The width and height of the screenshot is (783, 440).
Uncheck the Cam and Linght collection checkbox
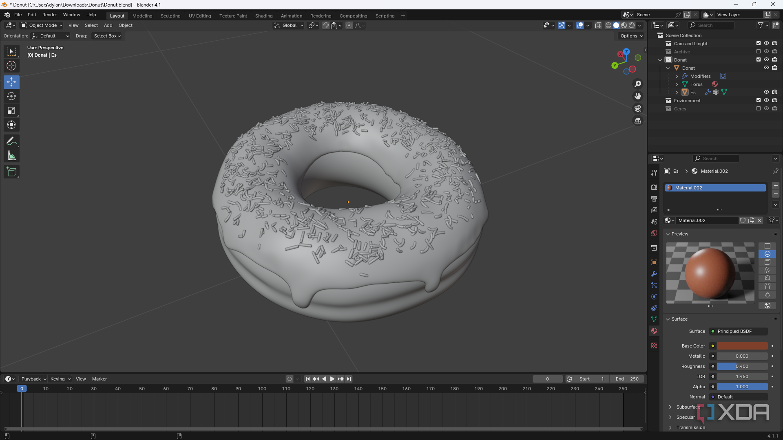click(758, 44)
